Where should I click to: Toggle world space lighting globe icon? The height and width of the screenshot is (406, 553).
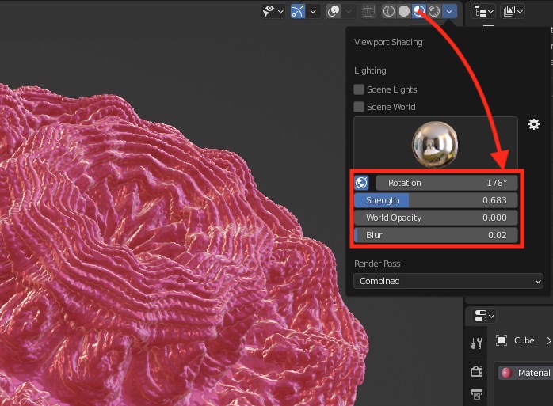click(361, 183)
